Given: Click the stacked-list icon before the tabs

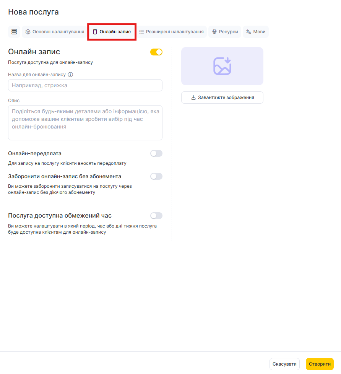Looking at the screenshot, I should pos(14,32).
